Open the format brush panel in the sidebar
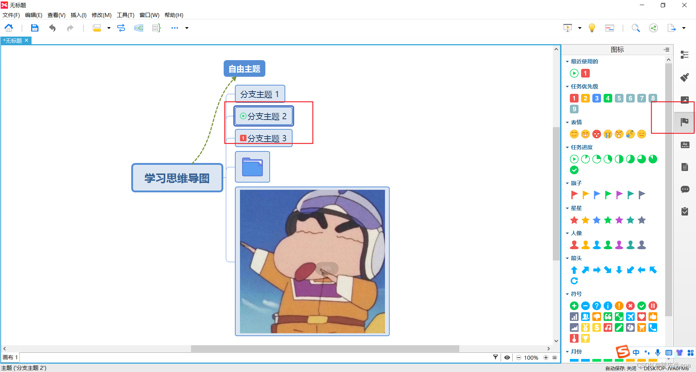 coord(684,77)
